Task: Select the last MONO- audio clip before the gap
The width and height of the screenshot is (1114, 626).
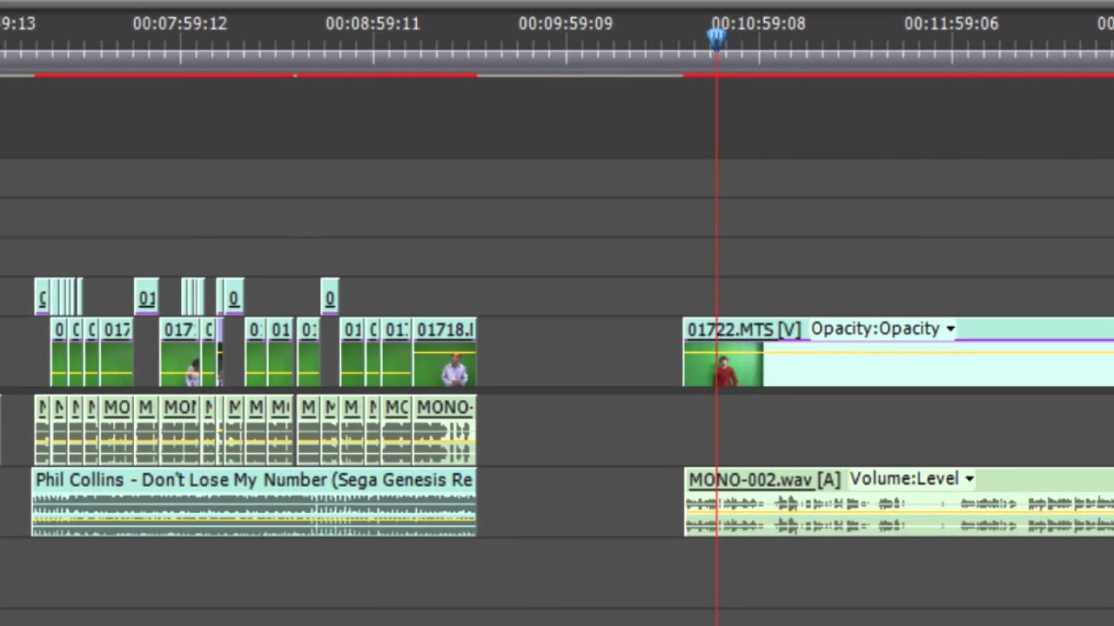Action: pos(444,431)
